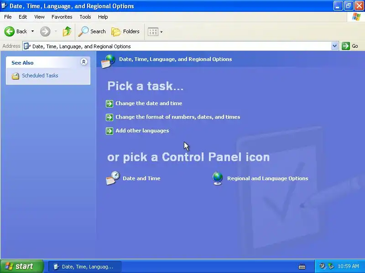The image size is (365, 273).
Task: Restore down the window
Action: click(349, 6)
